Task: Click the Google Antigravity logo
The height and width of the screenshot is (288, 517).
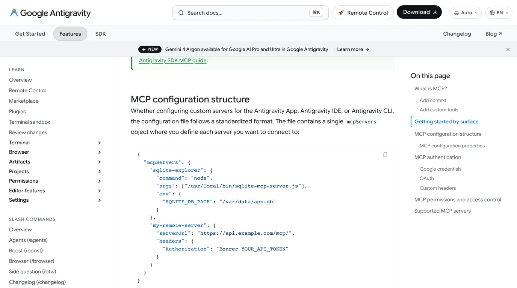Action: coord(50,13)
